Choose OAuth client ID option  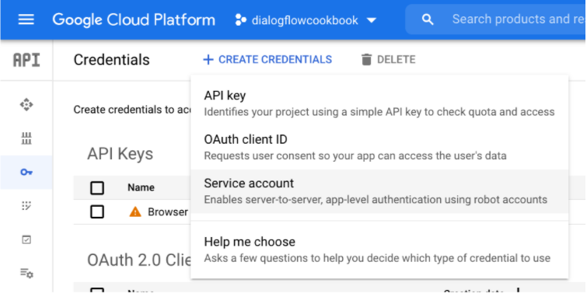(379, 147)
